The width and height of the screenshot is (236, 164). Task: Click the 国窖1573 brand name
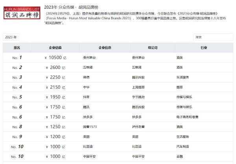click(x=90, y=127)
